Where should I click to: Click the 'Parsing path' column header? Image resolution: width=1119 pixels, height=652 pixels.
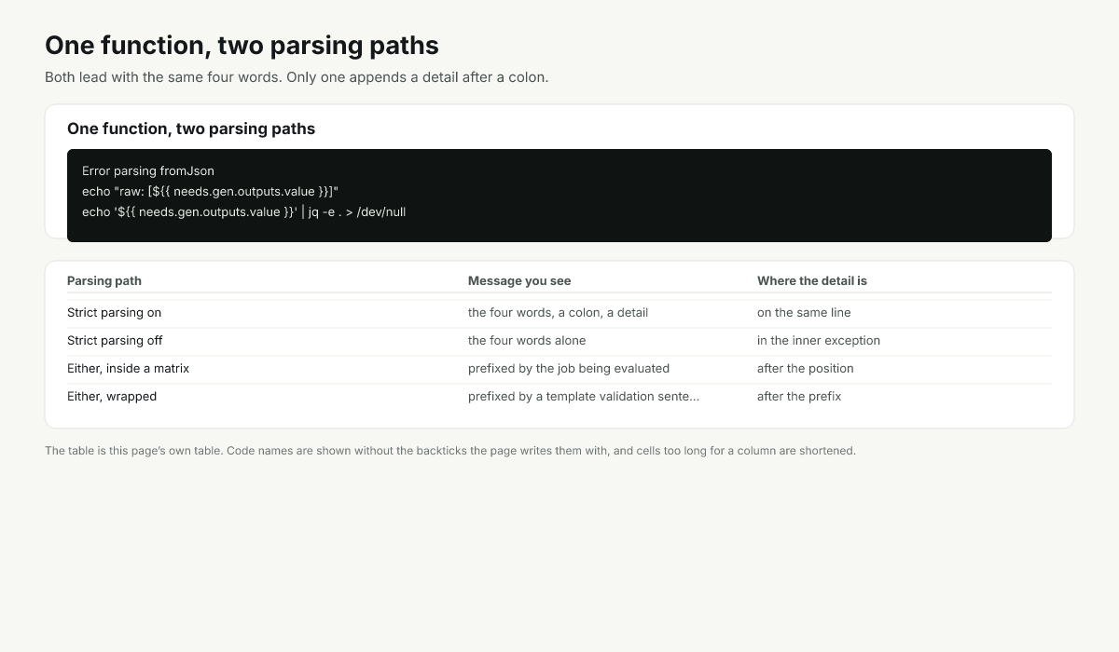[104, 280]
